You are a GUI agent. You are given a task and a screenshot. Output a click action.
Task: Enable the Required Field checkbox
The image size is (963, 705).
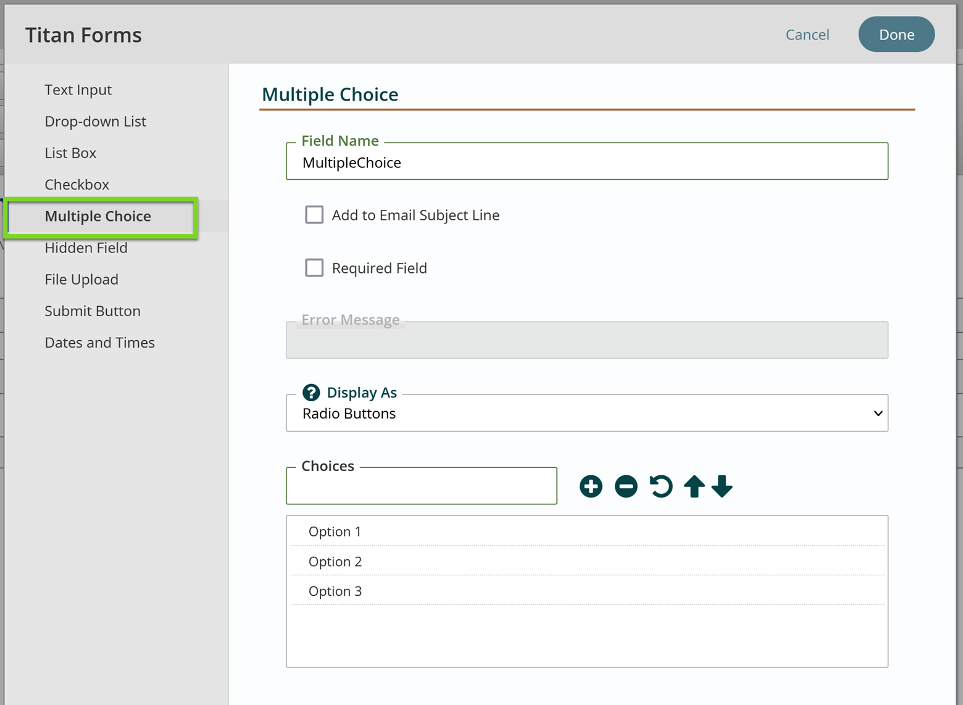click(314, 268)
